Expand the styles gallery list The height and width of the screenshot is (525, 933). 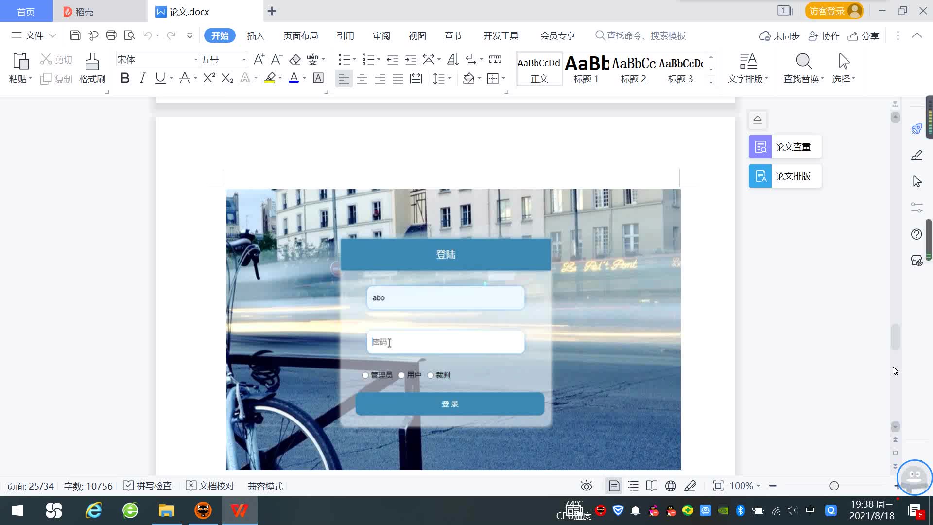pyautogui.click(x=711, y=81)
